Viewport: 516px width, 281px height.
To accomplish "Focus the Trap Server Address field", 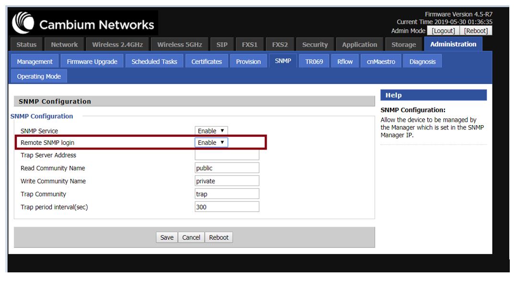I will pyautogui.click(x=227, y=155).
